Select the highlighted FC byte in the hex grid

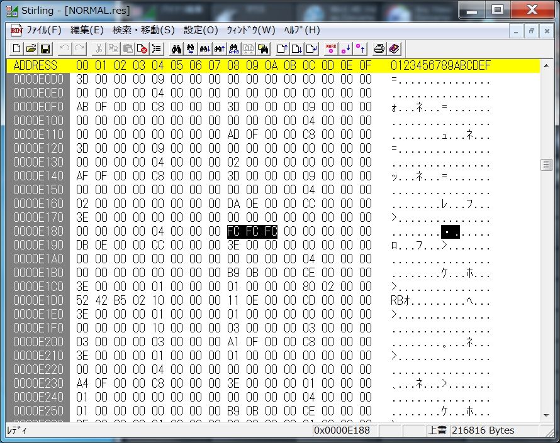point(232,231)
